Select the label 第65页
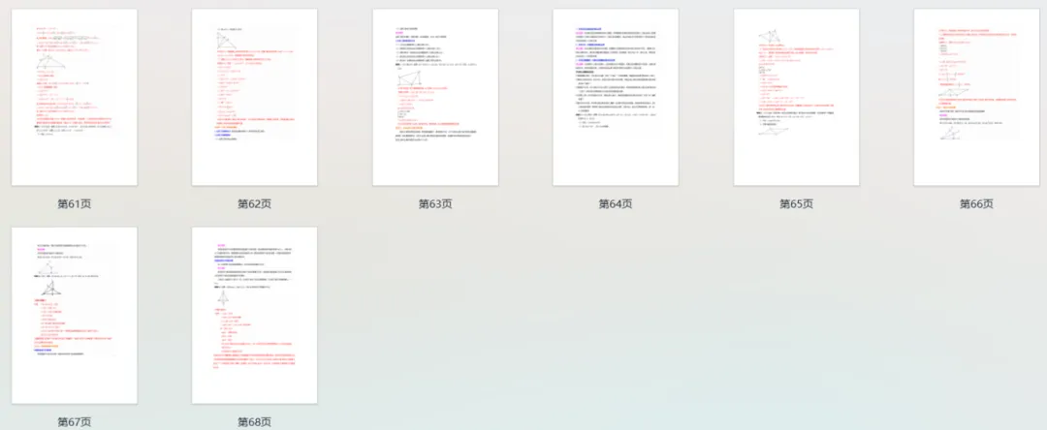The image size is (1047, 430). click(x=797, y=204)
